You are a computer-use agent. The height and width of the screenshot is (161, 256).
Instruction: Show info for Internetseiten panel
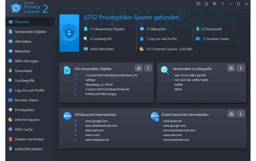[240, 114]
